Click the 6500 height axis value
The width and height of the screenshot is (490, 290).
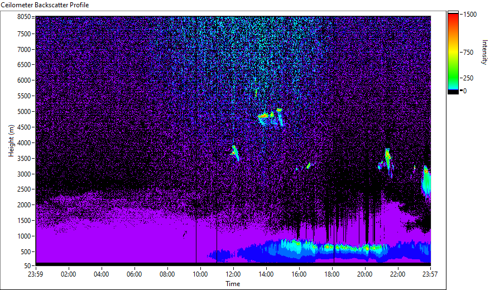24,65
